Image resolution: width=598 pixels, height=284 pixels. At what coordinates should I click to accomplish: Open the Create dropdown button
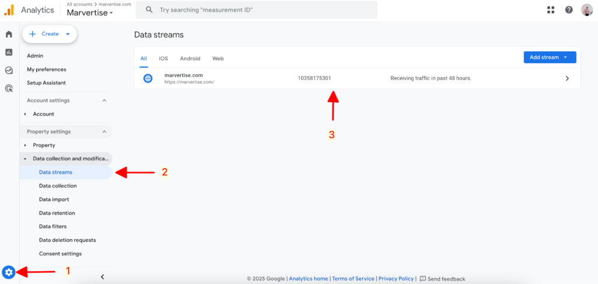50,34
